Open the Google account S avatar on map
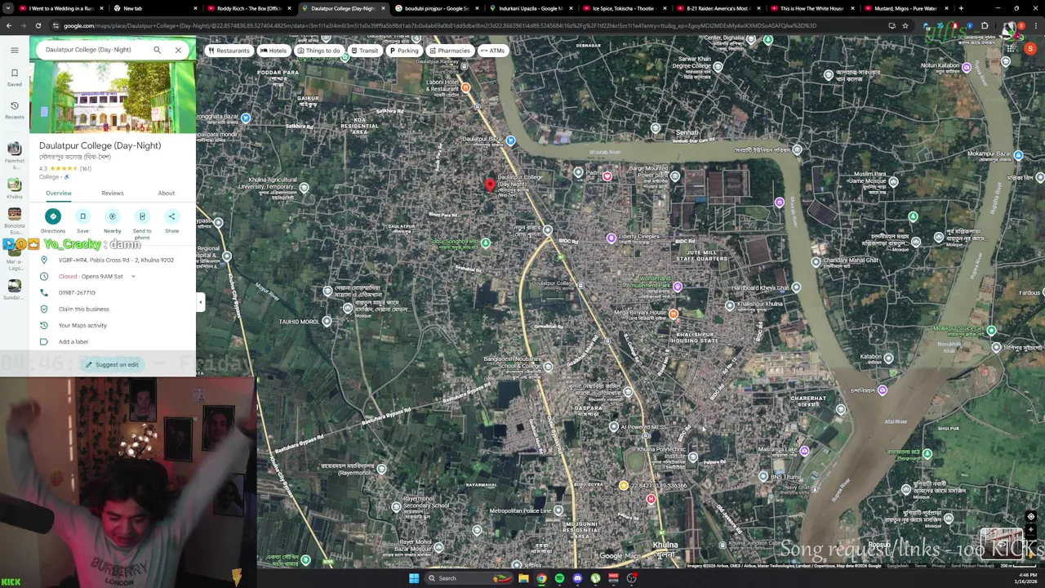 (1030, 49)
